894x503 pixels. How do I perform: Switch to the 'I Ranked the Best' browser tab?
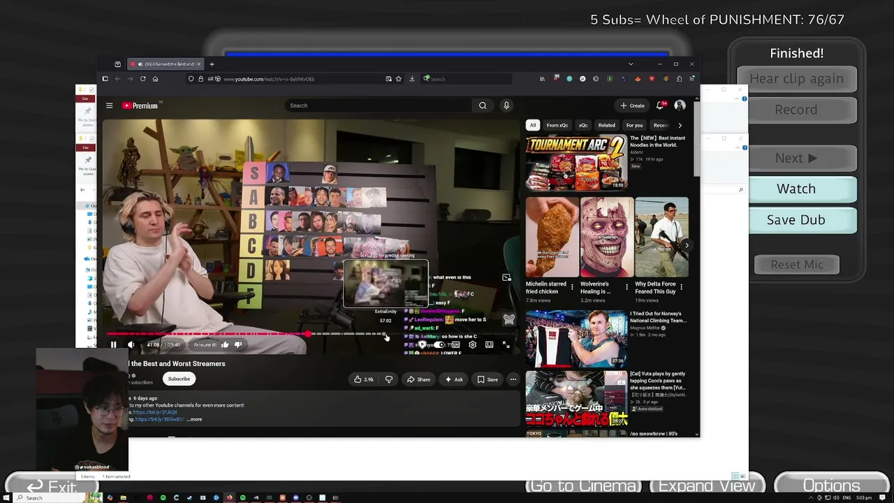(x=165, y=64)
